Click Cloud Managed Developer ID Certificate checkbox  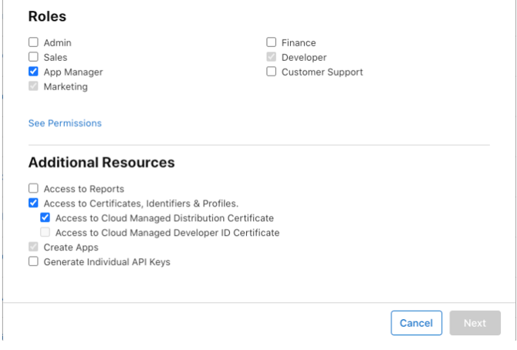[x=46, y=232]
